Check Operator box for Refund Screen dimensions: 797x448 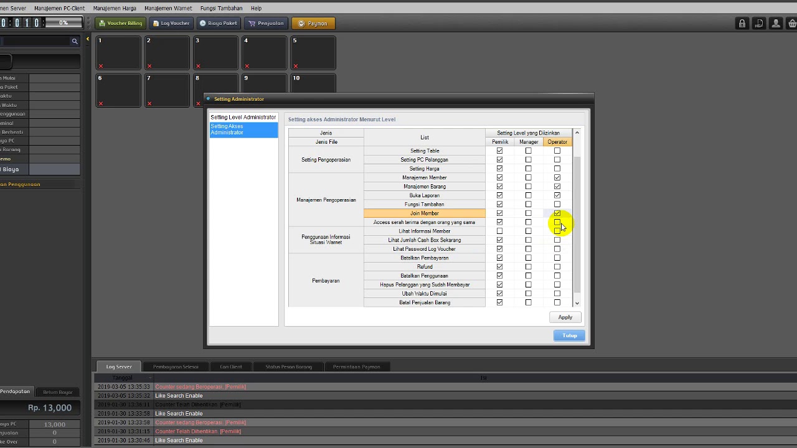pyautogui.click(x=557, y=267)
